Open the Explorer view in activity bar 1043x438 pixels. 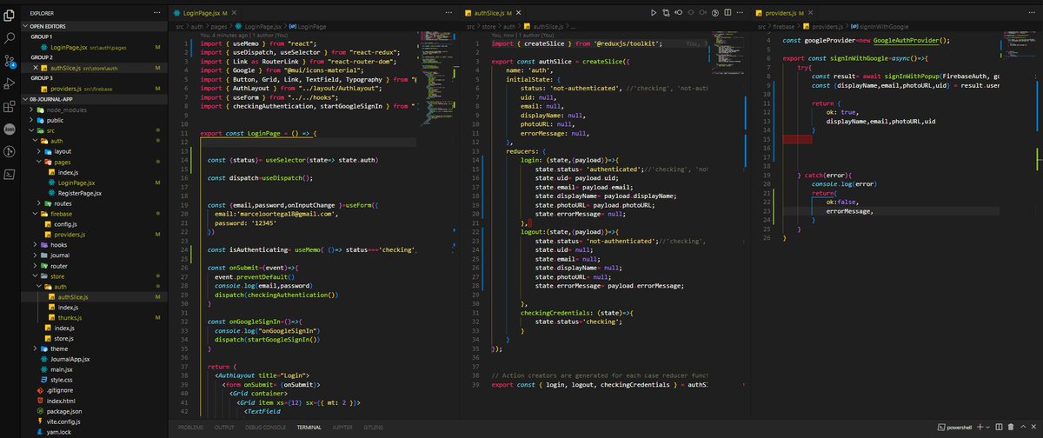coord(10,14)
